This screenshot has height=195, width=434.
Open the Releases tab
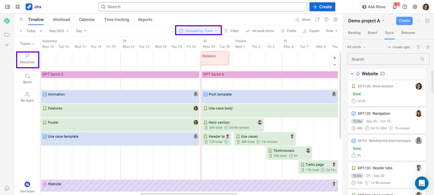coord(408,32)
